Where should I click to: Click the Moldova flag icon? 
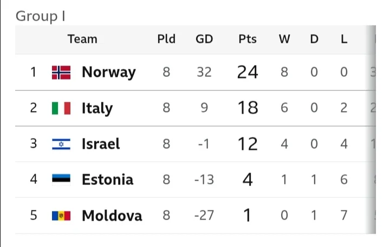pos(61,216)
